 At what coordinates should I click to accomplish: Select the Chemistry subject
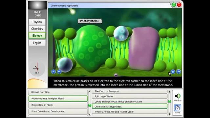(37, 29)
